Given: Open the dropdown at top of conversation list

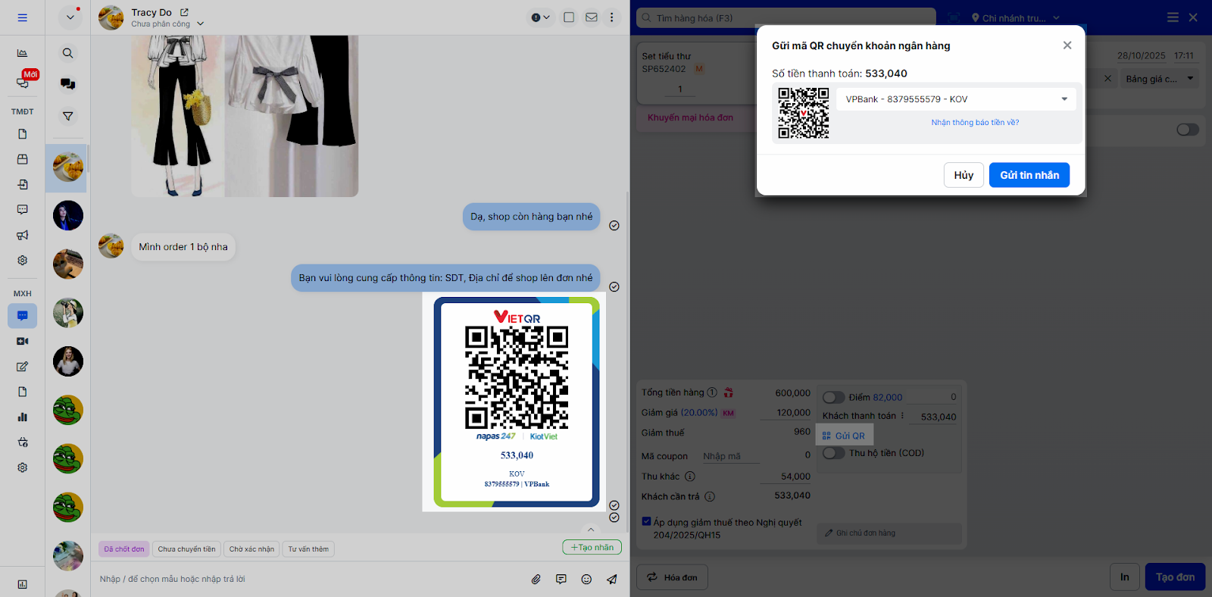Looking at the screenshot, I should pos(70,17).
